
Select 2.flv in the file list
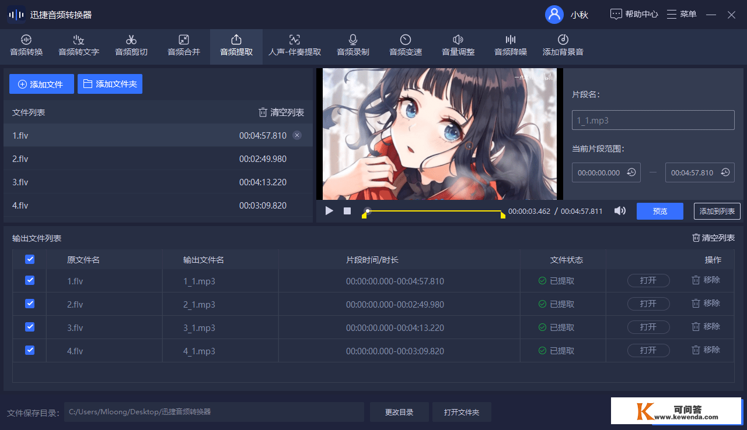point(158,158)
